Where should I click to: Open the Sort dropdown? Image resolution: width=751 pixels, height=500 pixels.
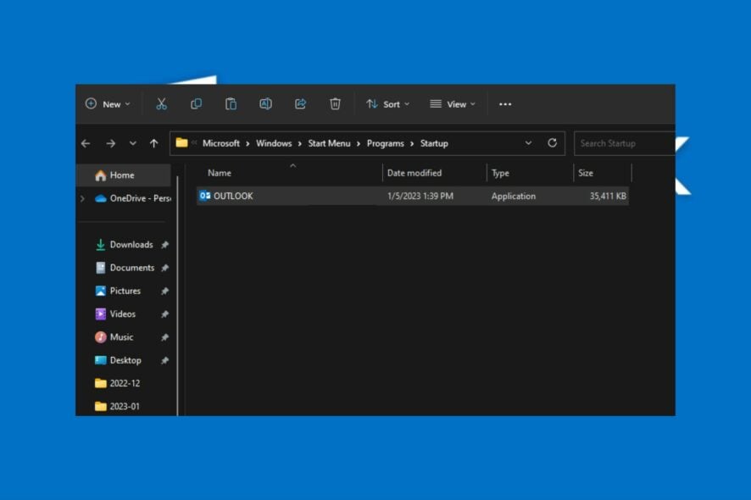[388, 103]
